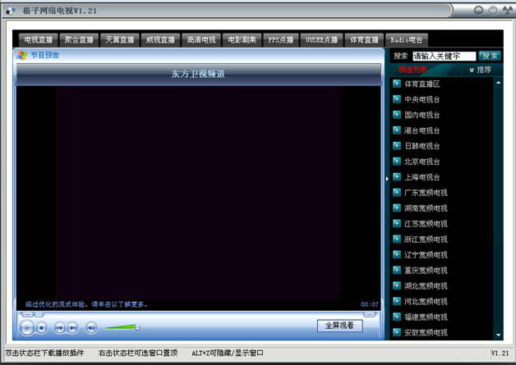This screenshot has width=516, height=365.
Task: Click the 格子网络电视 title bar app icon
Action: point(11,11)
